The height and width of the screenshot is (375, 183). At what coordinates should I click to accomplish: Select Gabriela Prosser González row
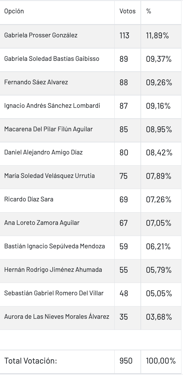pyautogui.click(x=91, y=36)
